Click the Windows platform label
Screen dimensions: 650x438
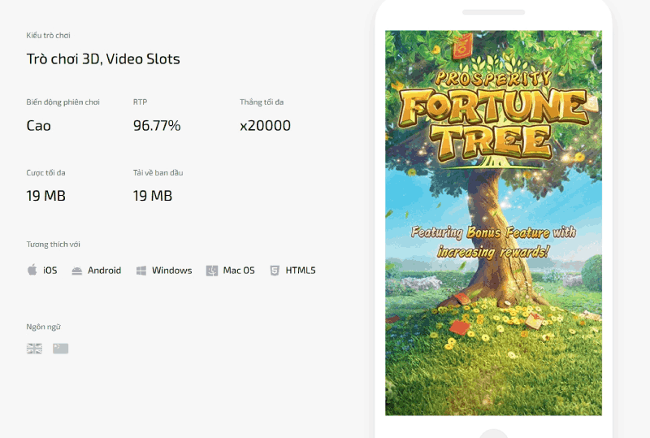pyautogui.click(x=171, y=271)
